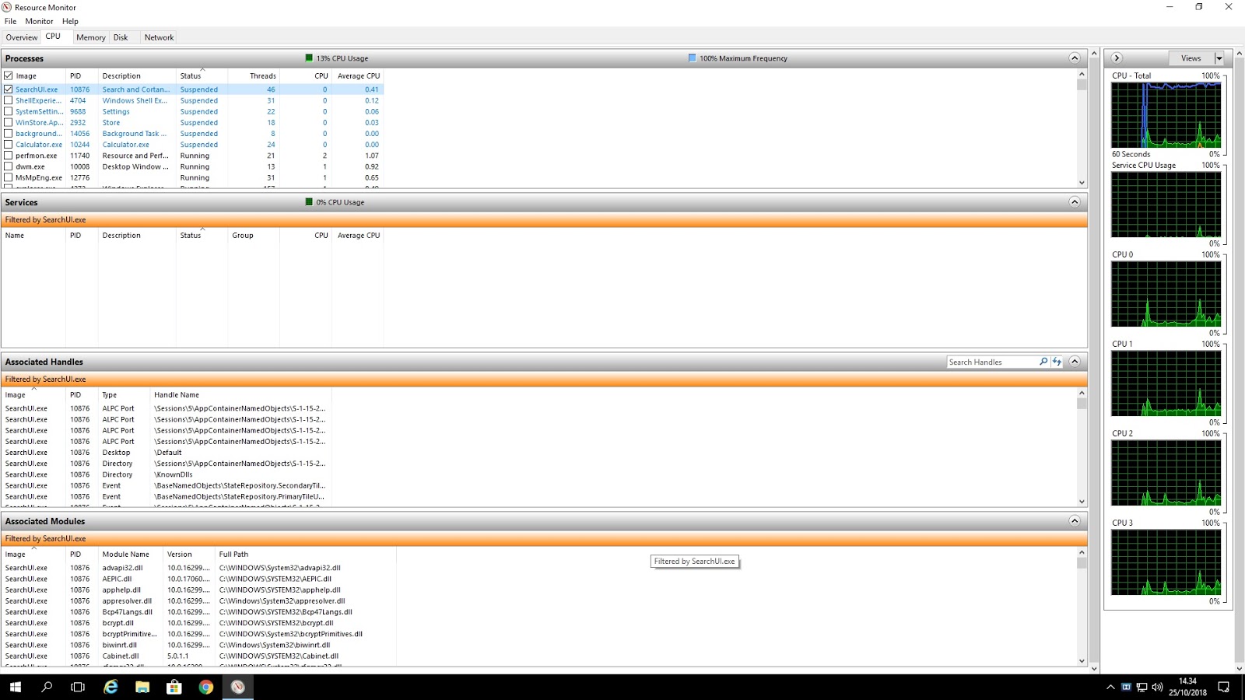Image resolution: width=1245 pixels, height=700 pixels.
Task: Check the MsMpEng.exe process checkbox
Action: [9, 177]
